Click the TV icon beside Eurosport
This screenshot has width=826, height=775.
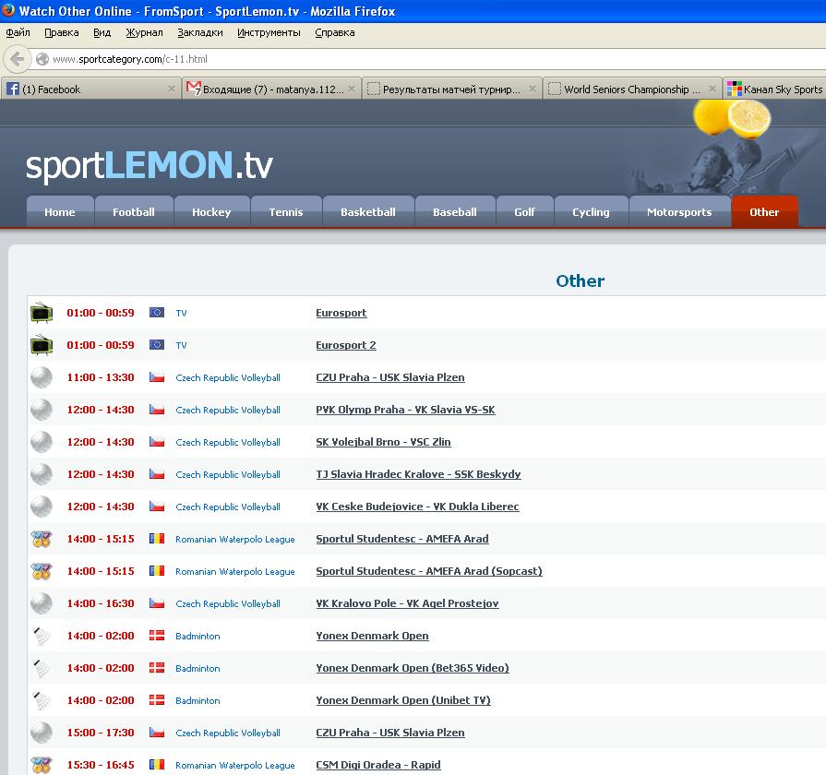pos(42,313)
